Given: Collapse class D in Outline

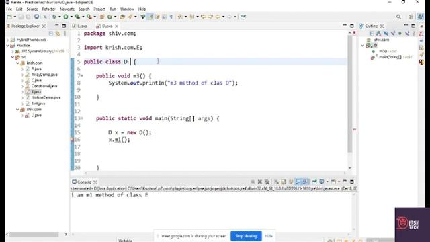Looking at the screenshot, I should point(363,46).
